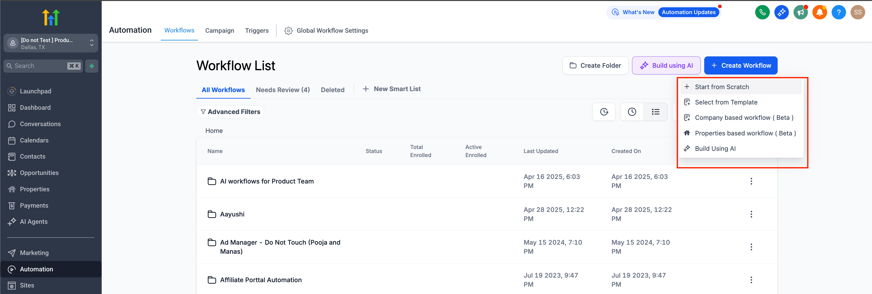
Task: Click the green lightning toggle beside search
Action: (x=91, y=66)
